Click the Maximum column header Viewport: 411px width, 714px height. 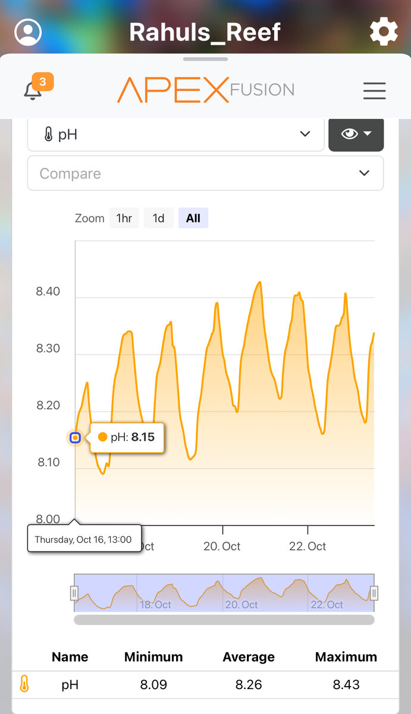346,657
